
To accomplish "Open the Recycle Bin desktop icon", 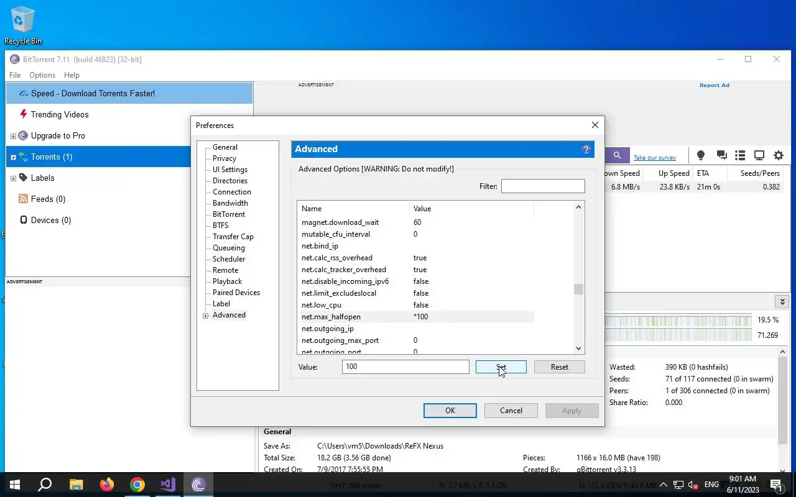I will [x=23, y=25].
